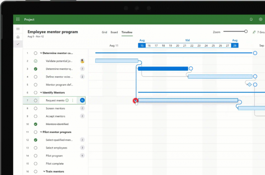This screenshot has width=265, height=175.
Task: Mark Accept mentors complete
Action: [x=36, y=116]
